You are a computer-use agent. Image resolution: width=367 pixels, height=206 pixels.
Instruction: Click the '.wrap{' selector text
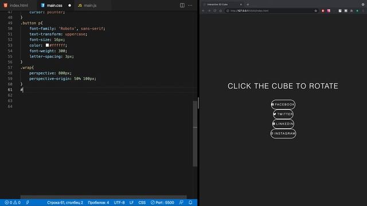[27, 68]
